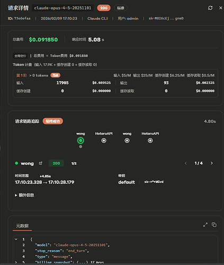224x265 pixels.
Task: Click the 用户: admin label
Action: pyautogui.click(x=128, y=19)
